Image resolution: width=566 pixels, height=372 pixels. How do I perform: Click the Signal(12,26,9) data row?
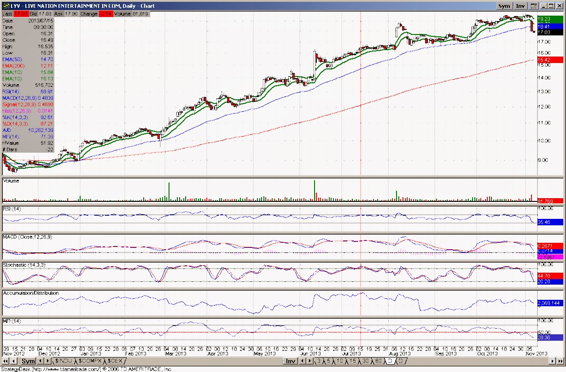coord(28,104)
